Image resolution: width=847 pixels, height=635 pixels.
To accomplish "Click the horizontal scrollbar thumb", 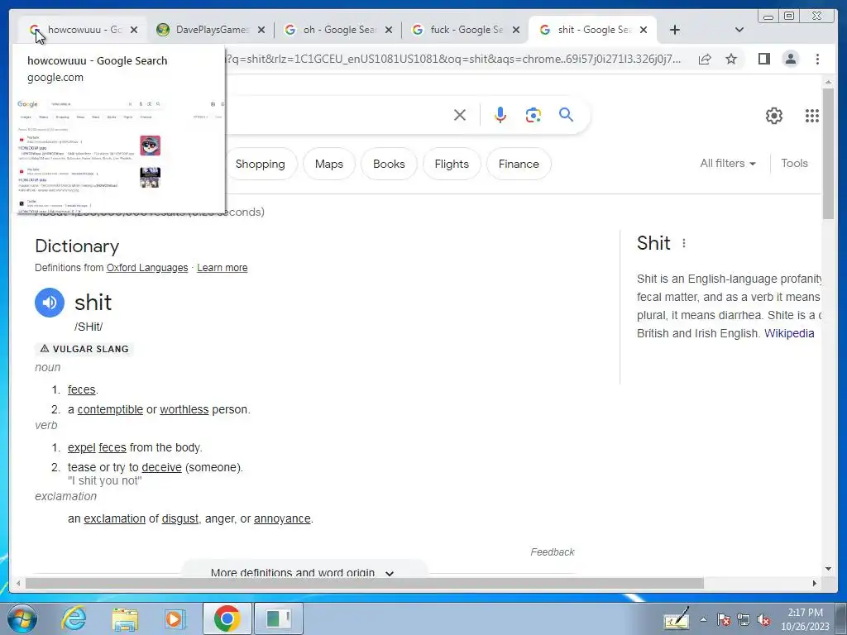I will [x=365, y=583].
